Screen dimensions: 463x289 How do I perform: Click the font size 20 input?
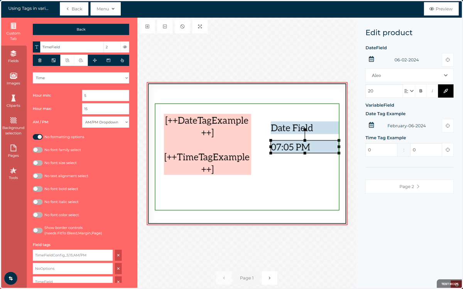pyautogui.click(x=384, y=91)
